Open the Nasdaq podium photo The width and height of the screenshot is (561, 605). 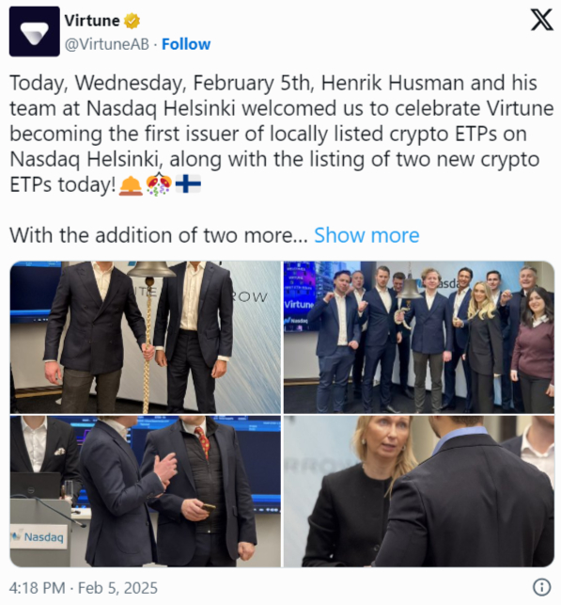tap(146, 491)
